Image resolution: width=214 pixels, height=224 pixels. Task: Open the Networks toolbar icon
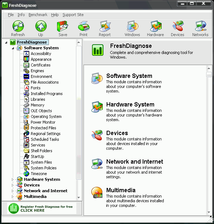pyautogui.click(x=200, y=26)
